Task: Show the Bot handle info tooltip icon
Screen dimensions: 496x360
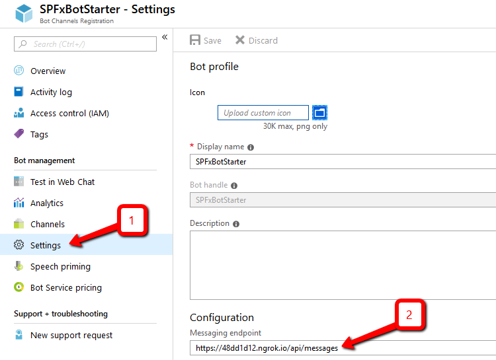Action: (x=235, y=186)
